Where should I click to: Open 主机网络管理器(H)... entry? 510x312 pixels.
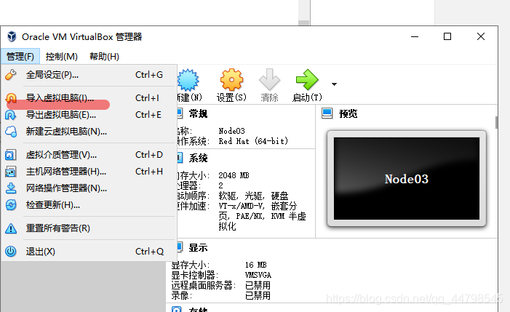click(89, 172)
